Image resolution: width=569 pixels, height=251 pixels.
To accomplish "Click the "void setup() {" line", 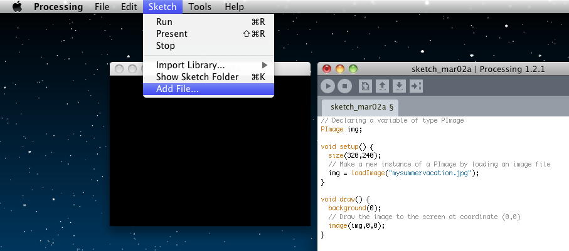I will (347, 146).
